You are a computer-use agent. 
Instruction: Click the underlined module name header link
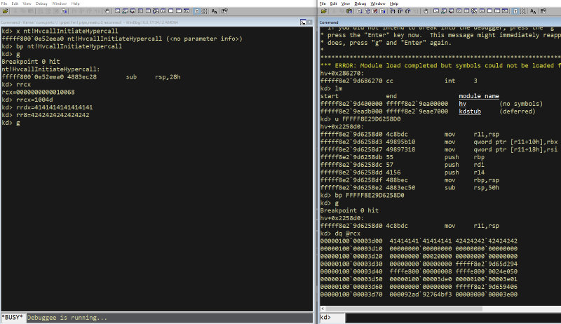(x=479, y=96)
